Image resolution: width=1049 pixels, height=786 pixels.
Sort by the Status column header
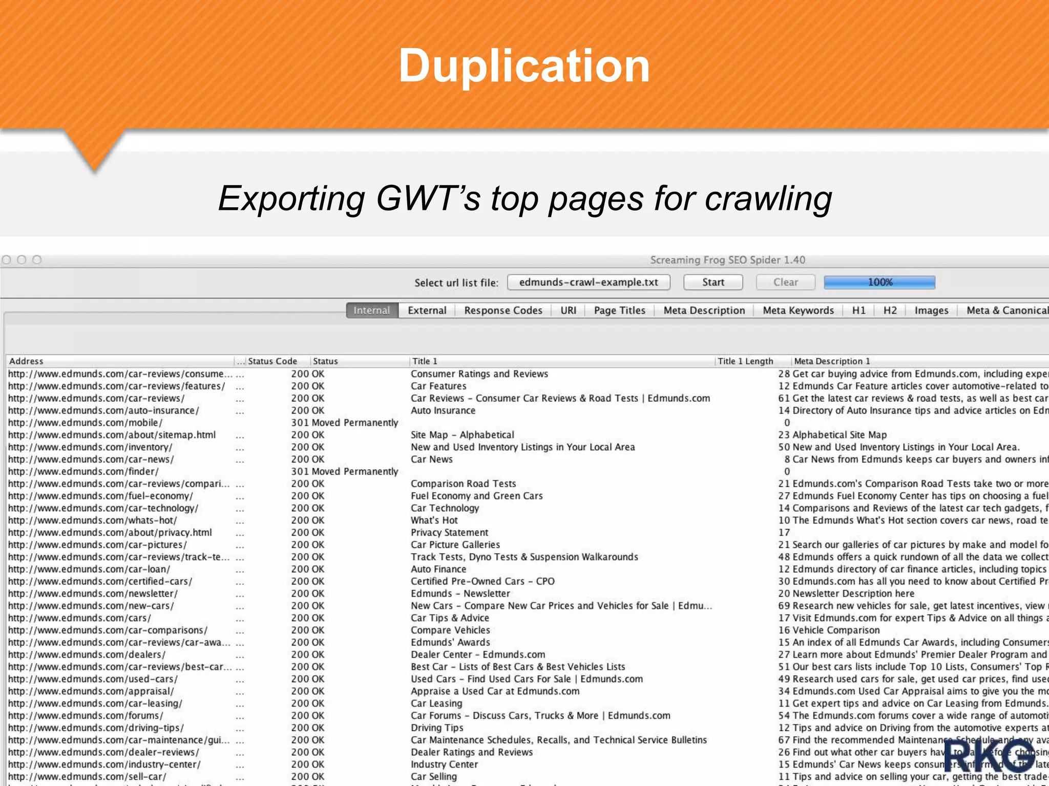pyautogui.click(x=359, y=361)
